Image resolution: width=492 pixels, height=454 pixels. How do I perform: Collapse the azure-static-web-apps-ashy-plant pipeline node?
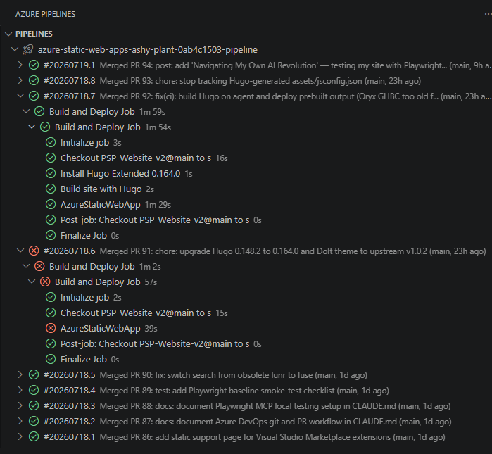(x=15, y=49)
